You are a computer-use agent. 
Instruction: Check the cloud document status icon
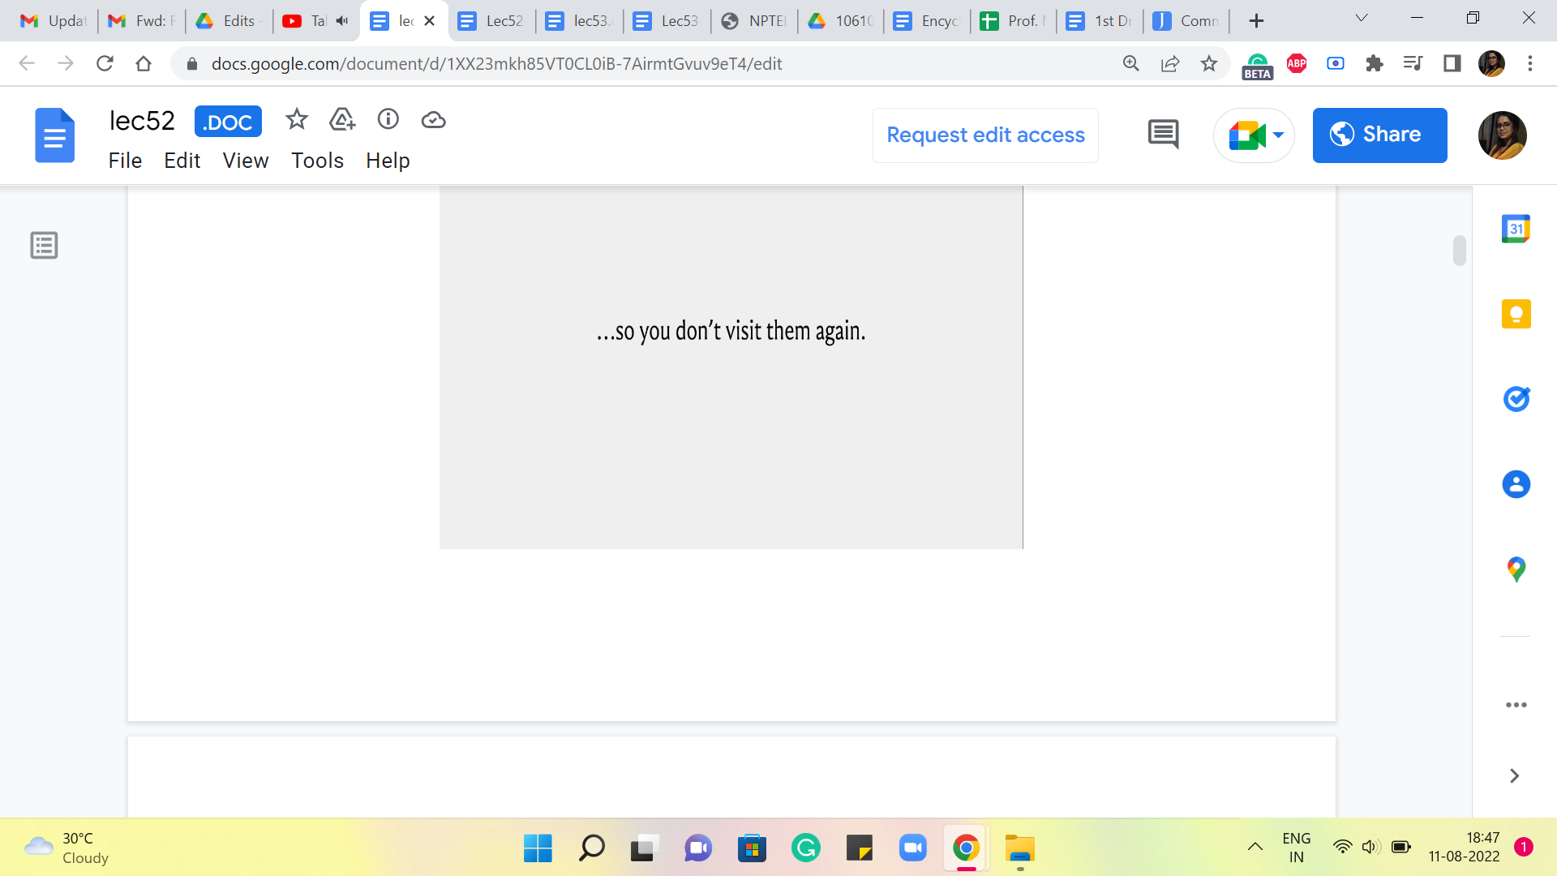[434, 120]
